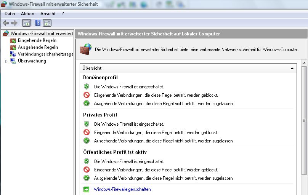Click Privates Profil green allowed check icon

[x=87, y=141]
